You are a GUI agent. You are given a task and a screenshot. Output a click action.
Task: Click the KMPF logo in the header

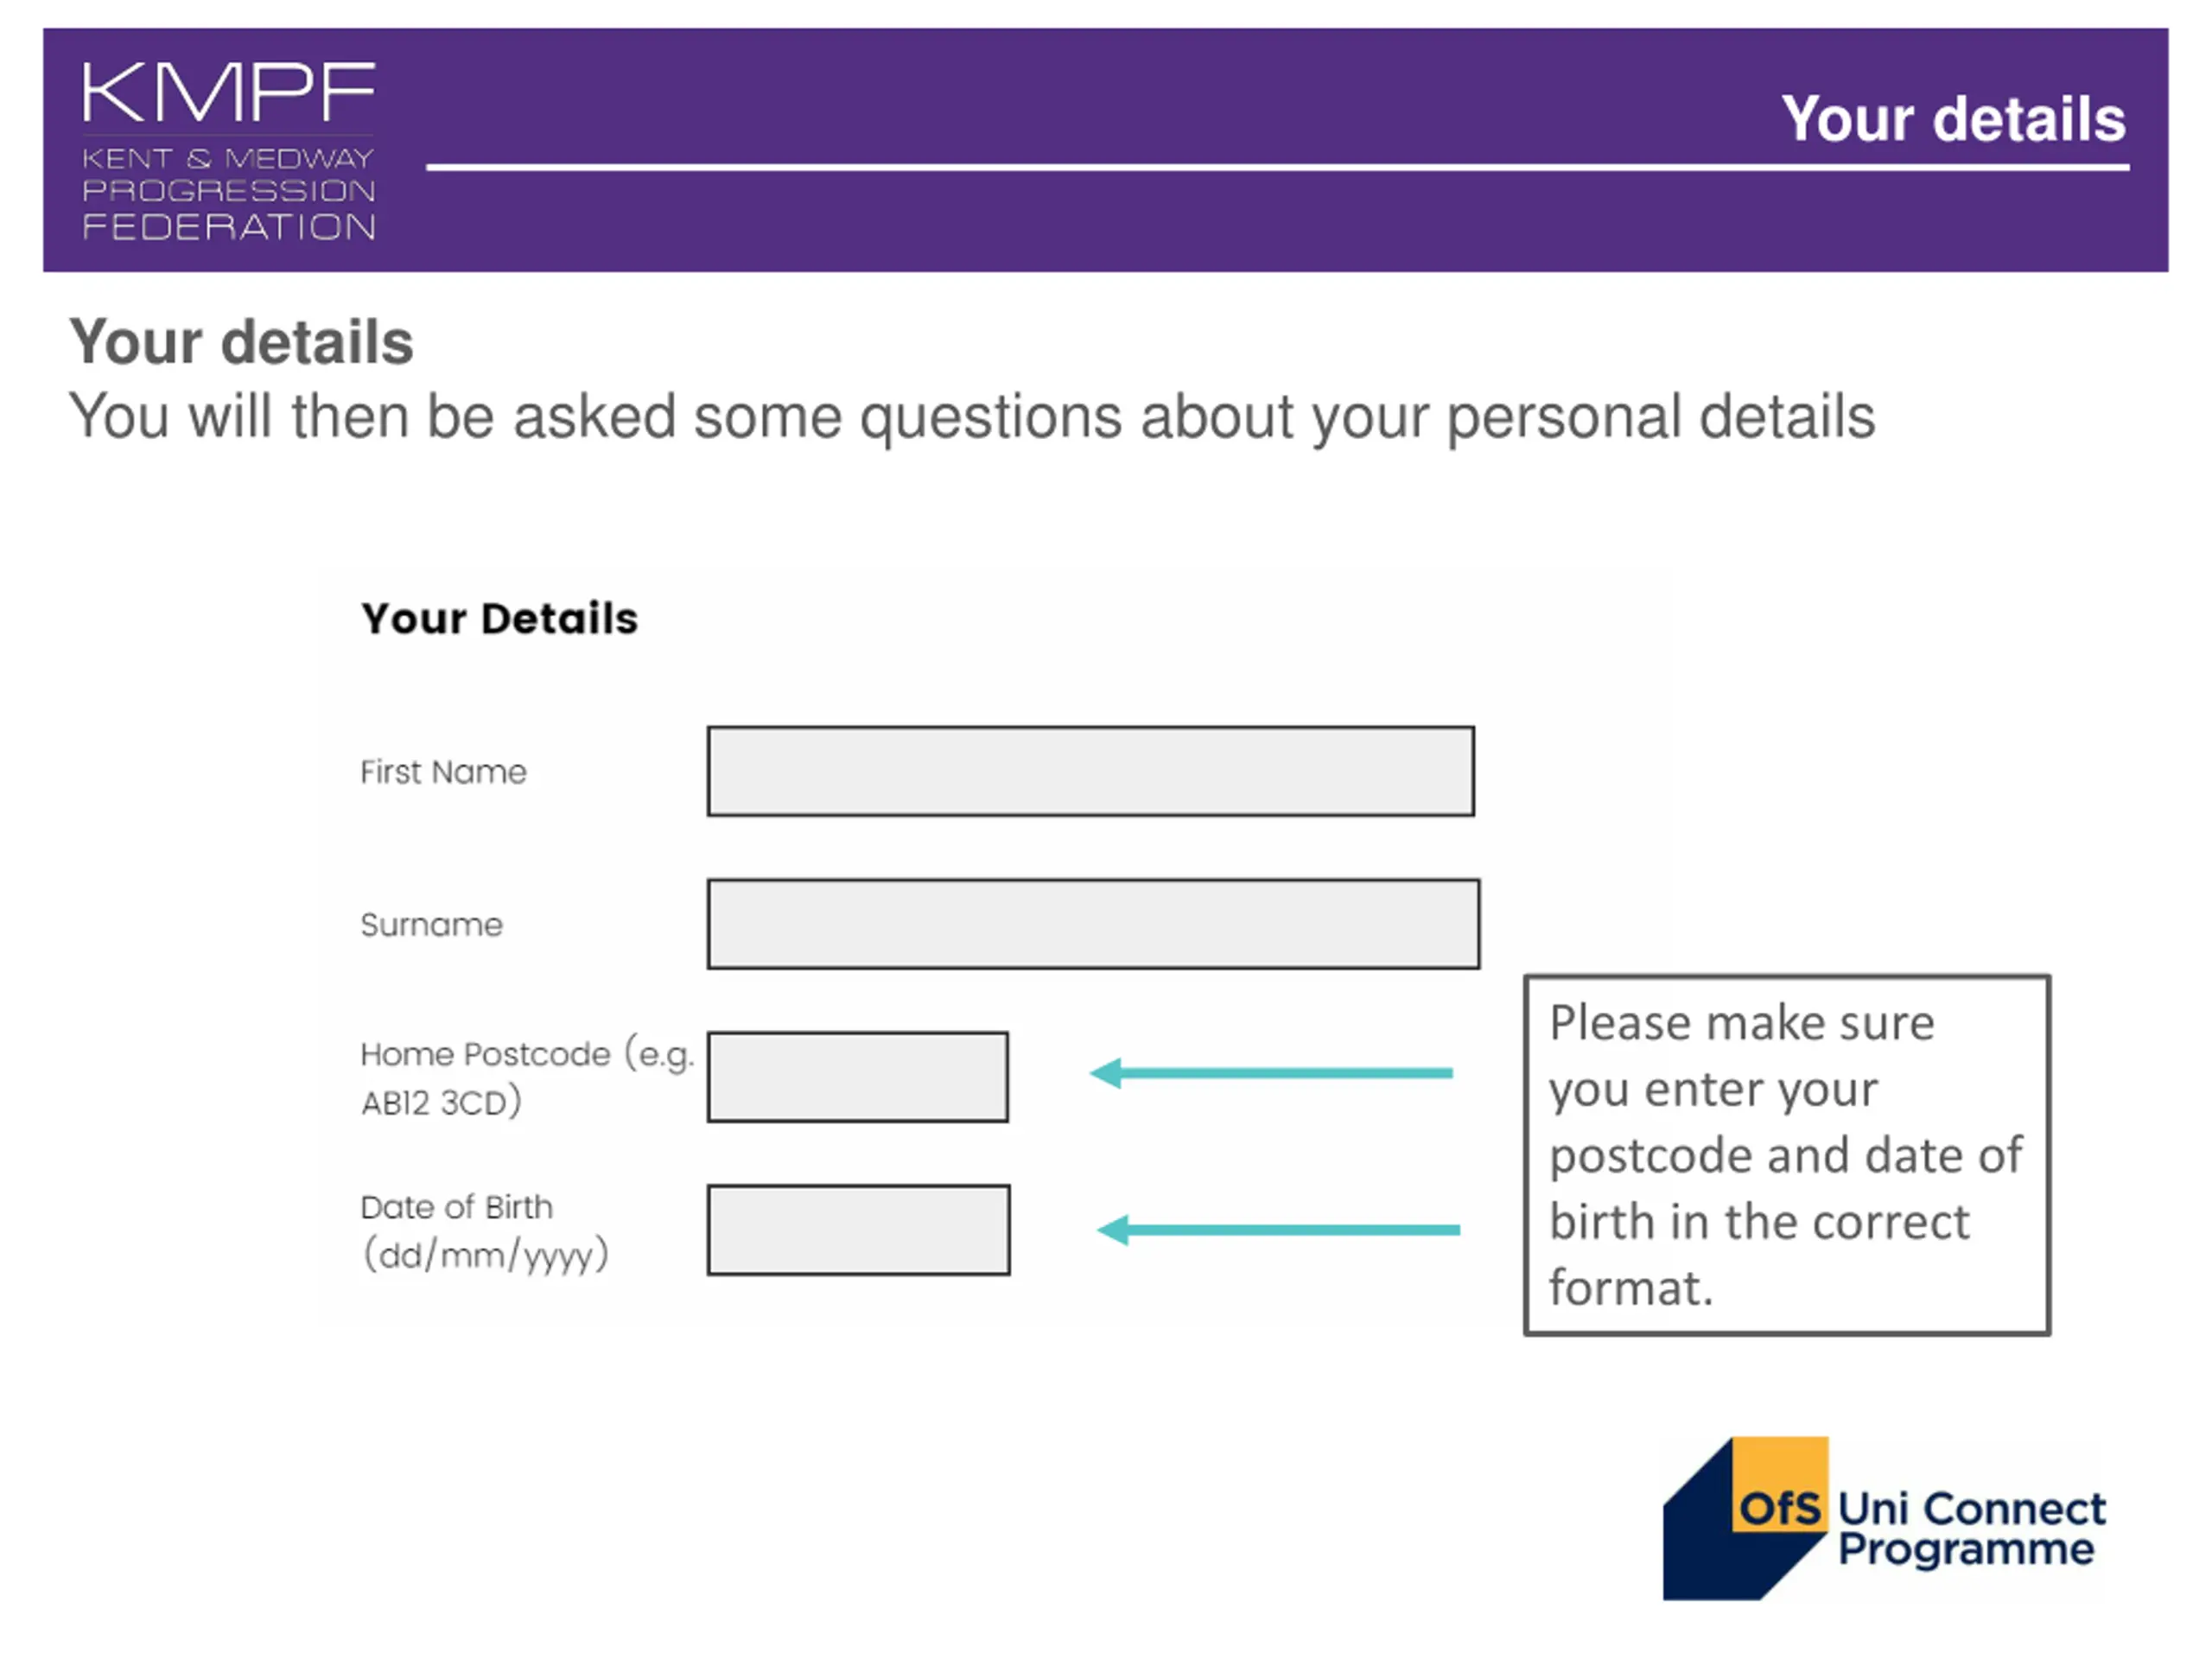pyautogui.click(x=229, y=150)
